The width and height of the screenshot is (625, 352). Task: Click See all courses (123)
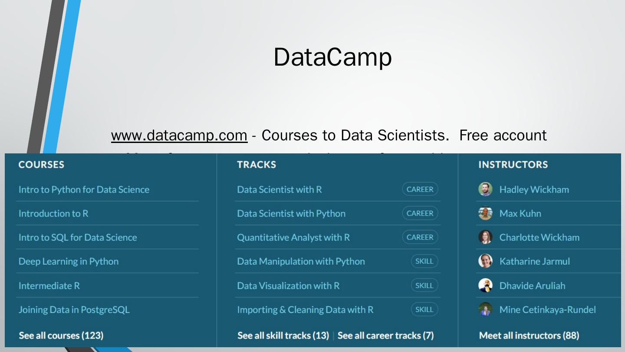(x=61, y=335)
